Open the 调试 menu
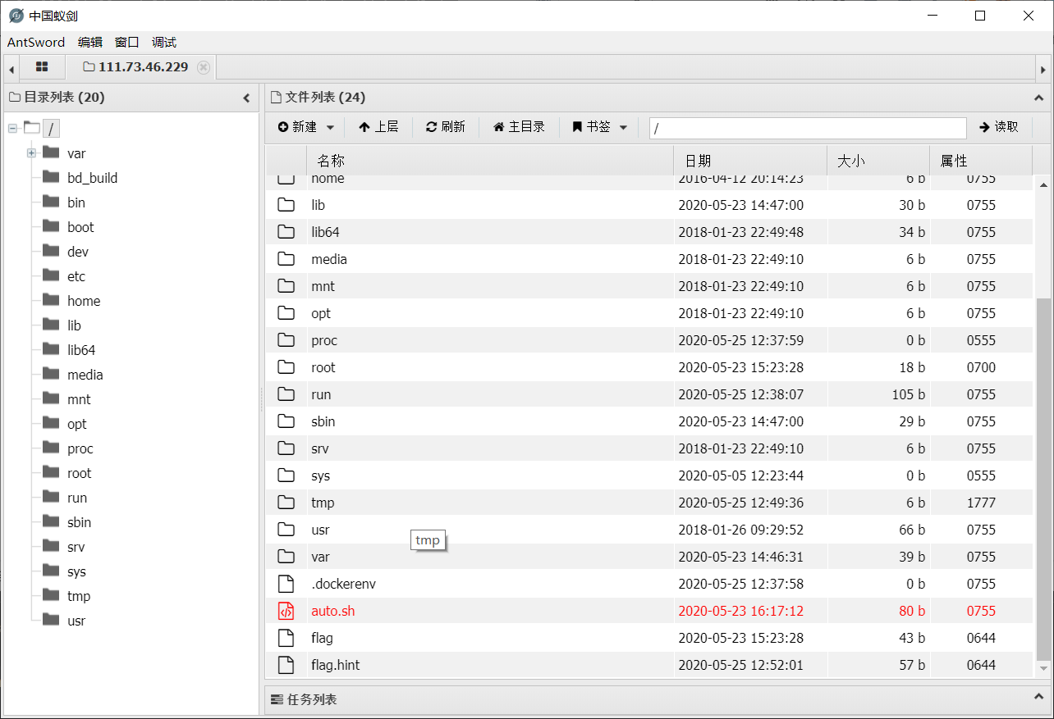 coord(163,42)
